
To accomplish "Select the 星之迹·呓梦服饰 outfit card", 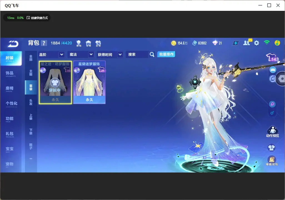I will click(55, 82).
